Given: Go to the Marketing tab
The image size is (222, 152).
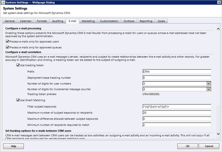Looking at the screenshot, I should tap(88, 21).
